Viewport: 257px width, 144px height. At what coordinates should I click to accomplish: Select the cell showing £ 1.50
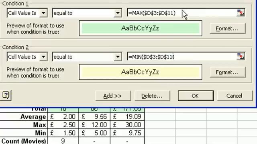click(63, 133)
